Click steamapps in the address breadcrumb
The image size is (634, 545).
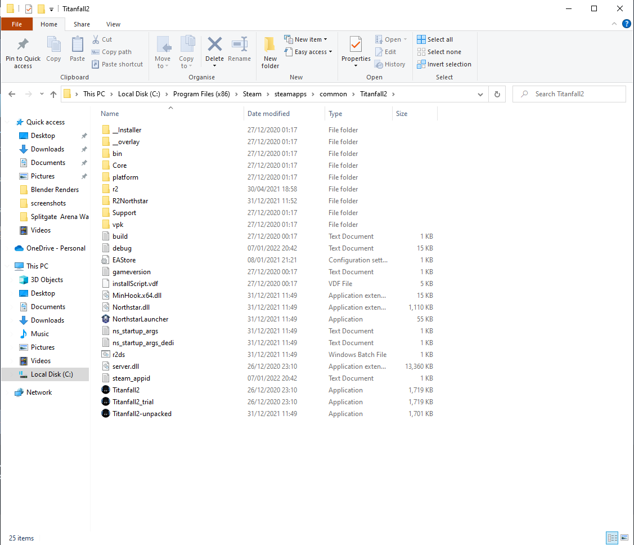[290, 94]
